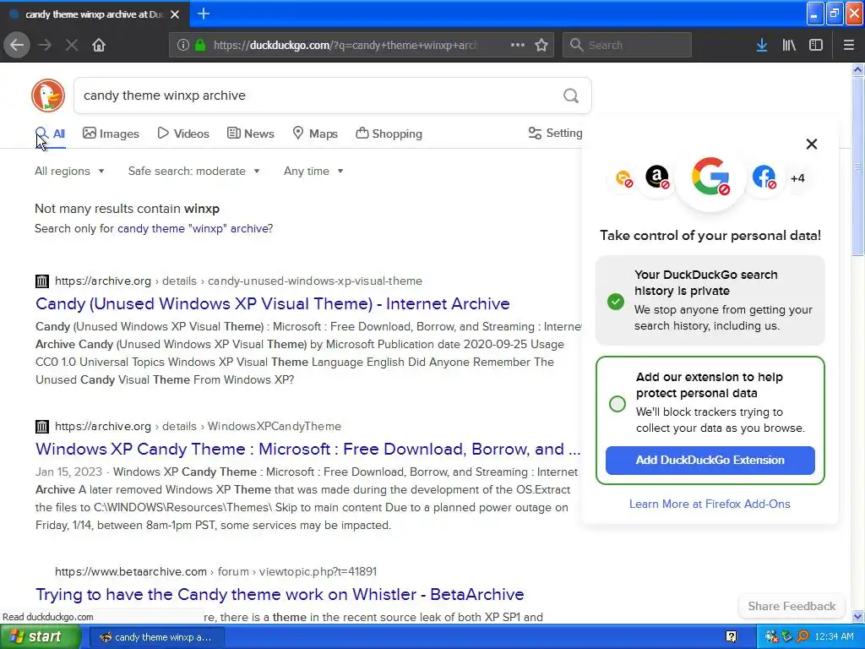Click the orange magnifier system tray icon
865x649 pixels.
tap(803, 637)
